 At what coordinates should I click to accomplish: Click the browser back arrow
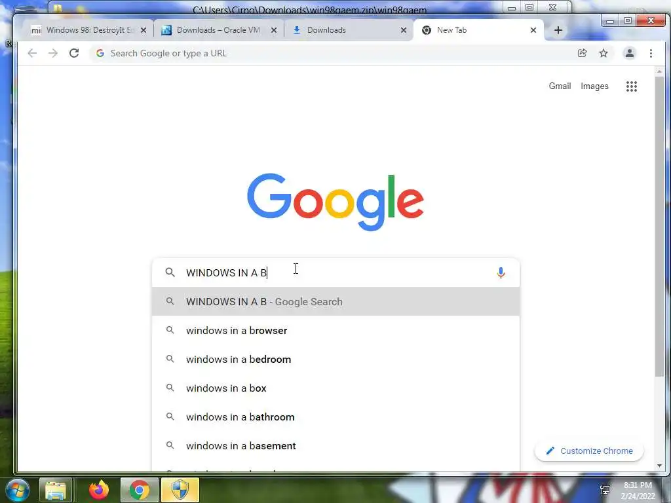tap(32, 53)
